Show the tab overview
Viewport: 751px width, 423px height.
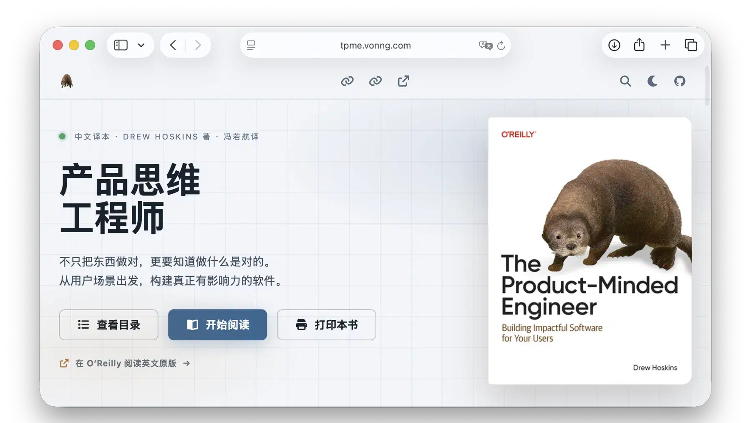click(691, 45)
